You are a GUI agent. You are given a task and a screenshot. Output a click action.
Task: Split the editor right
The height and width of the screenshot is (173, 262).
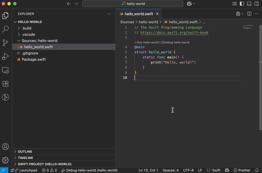click(x=249, y=14)
